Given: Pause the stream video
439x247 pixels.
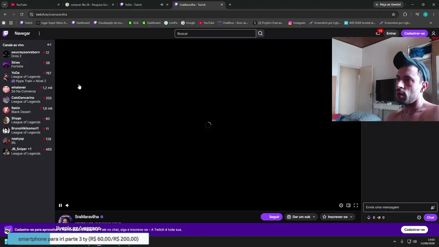Looking at the screenshot, I should click(60, 205).
